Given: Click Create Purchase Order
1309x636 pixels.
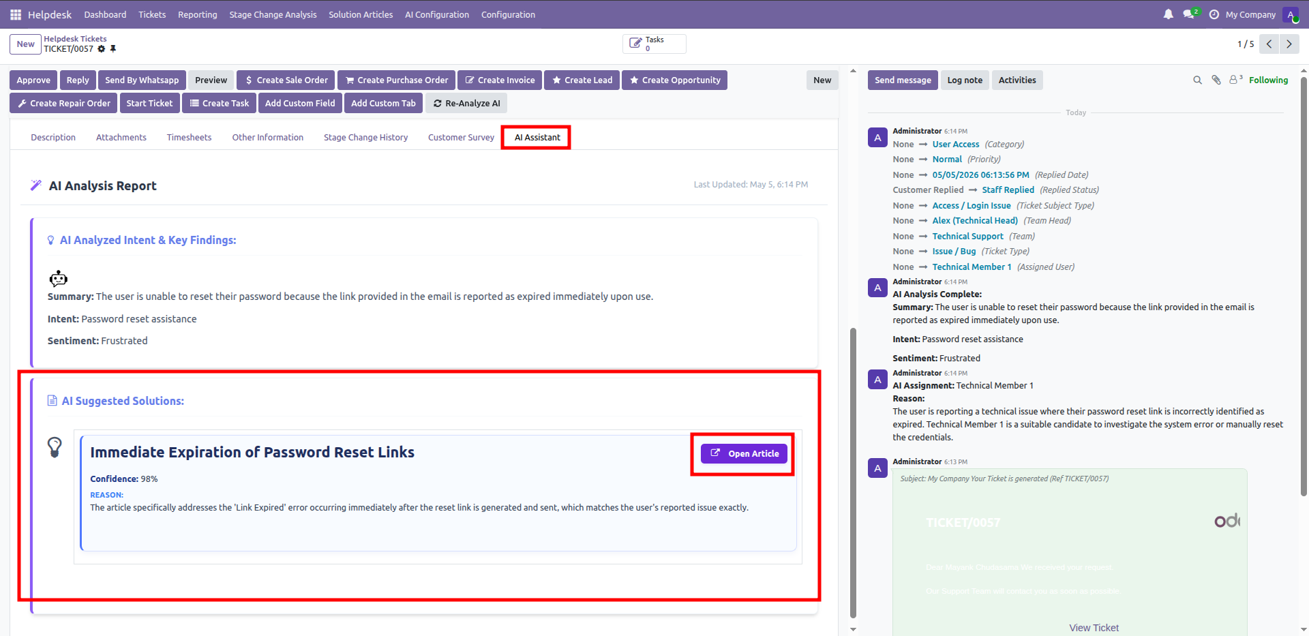Looking at the screenshot, I should 396,80.
